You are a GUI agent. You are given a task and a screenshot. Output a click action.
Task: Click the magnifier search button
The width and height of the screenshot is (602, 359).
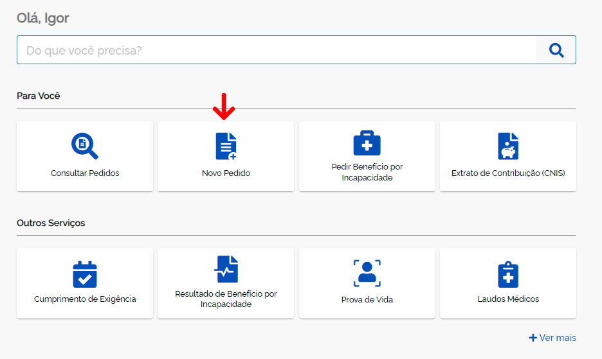556,50
